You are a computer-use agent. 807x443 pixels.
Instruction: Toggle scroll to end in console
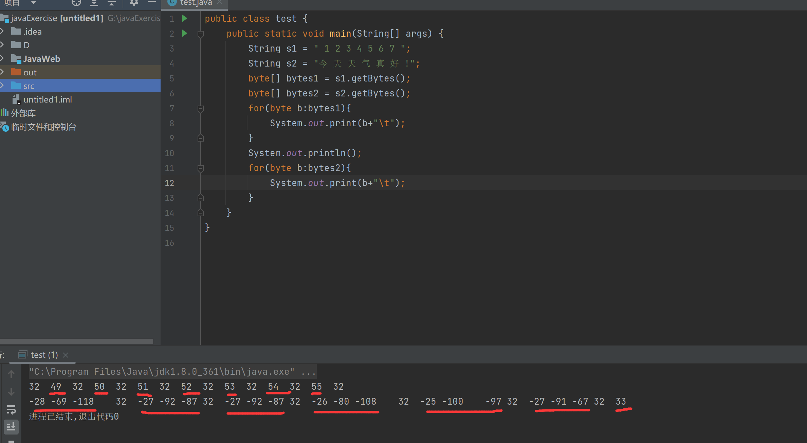point(11,426)
